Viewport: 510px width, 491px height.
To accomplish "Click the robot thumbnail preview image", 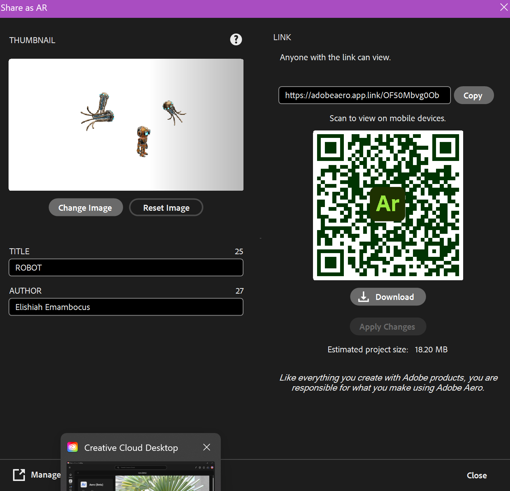I will tap(126, 125).
